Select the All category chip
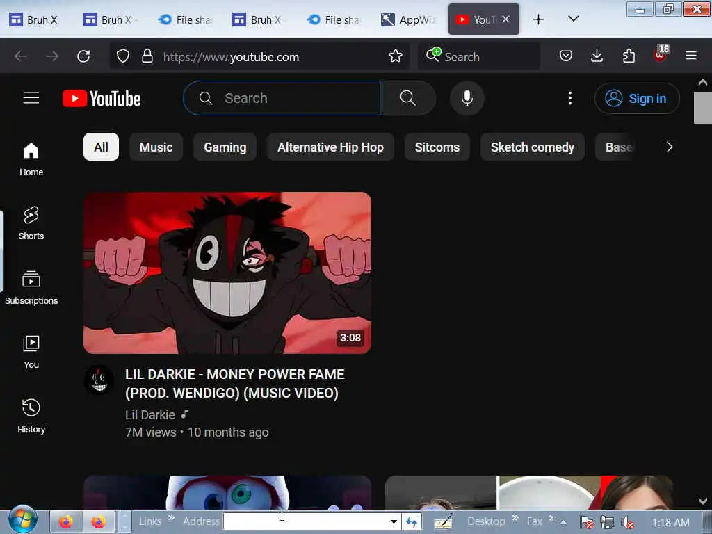This screenshot has height=534, width=712. click(x=102, y=147)
